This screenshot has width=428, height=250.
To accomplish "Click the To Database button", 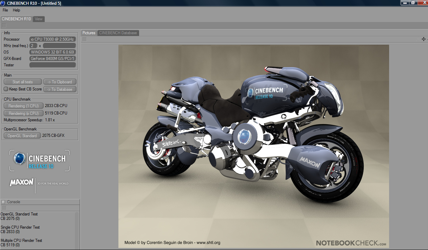I will [60, 89].
